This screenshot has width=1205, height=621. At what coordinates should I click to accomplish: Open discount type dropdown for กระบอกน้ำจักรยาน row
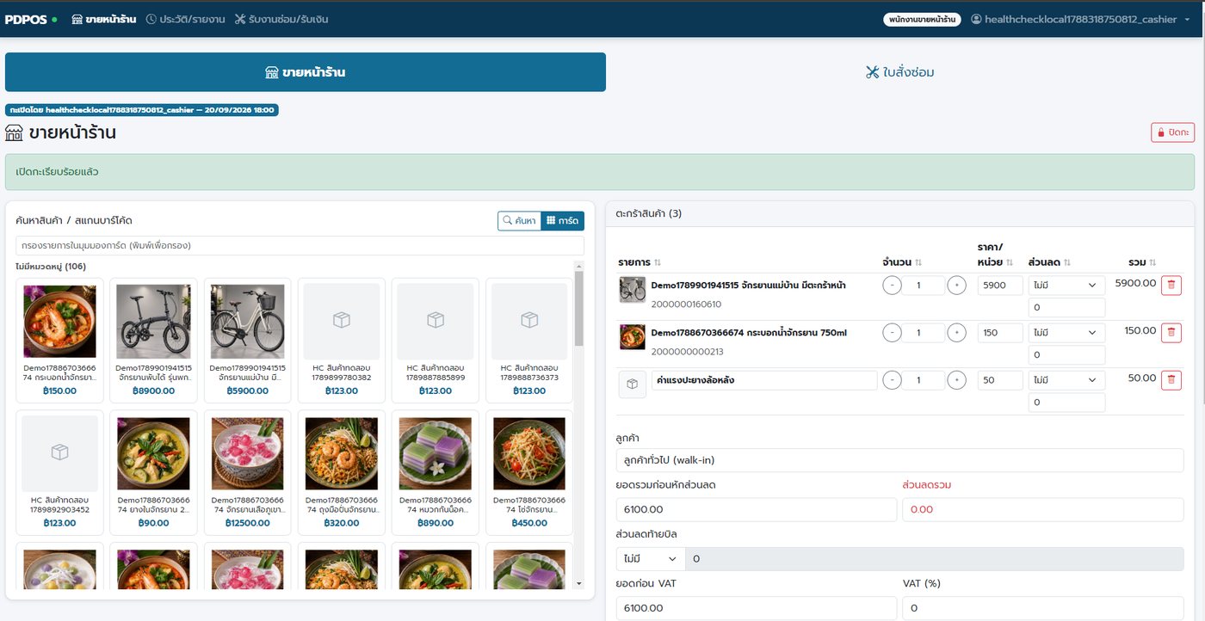[x=1066, y=333]
